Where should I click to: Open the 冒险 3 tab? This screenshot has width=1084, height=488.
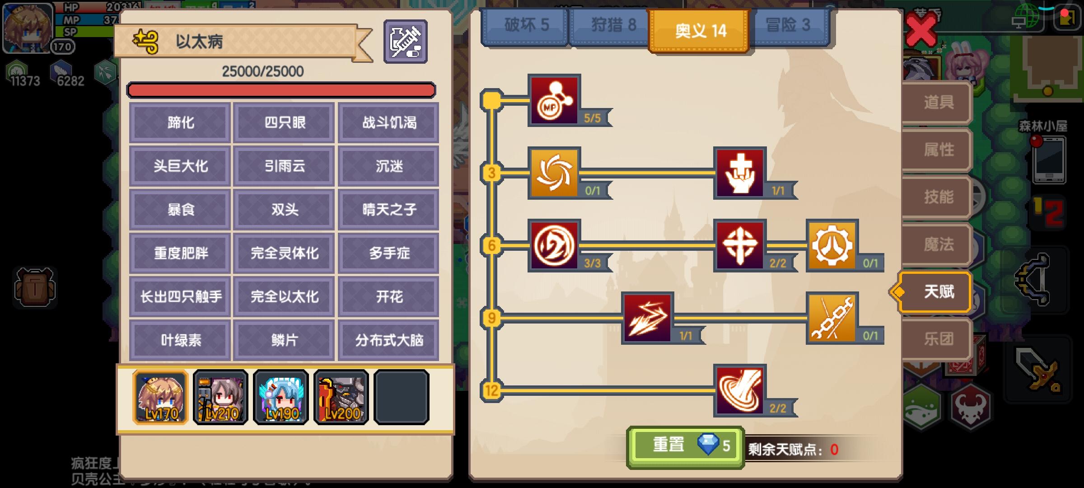tap(788, 26)
